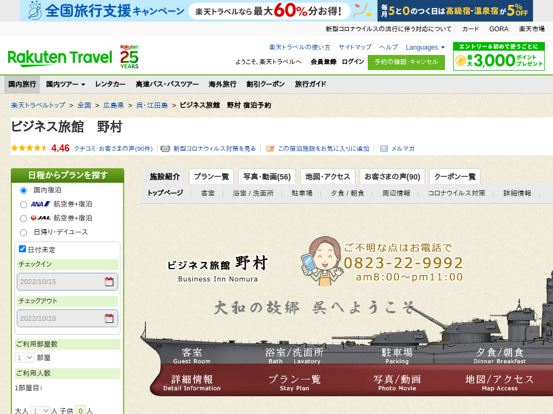553x414 pixels.
Task: Click the 広島県 breadcrumb link
Action: click(113, 105)
